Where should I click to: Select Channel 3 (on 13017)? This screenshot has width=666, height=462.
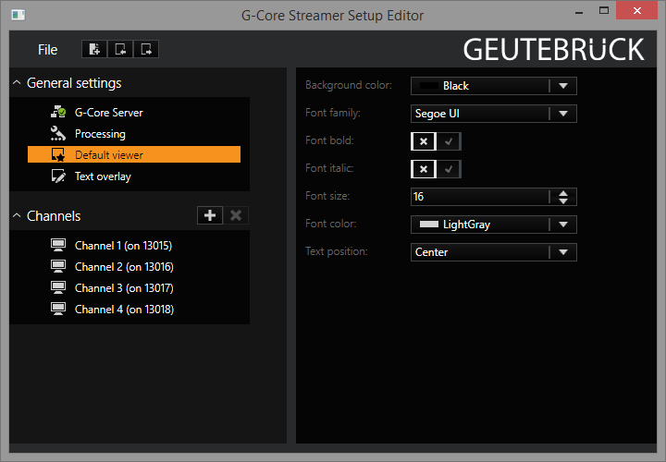124,288
